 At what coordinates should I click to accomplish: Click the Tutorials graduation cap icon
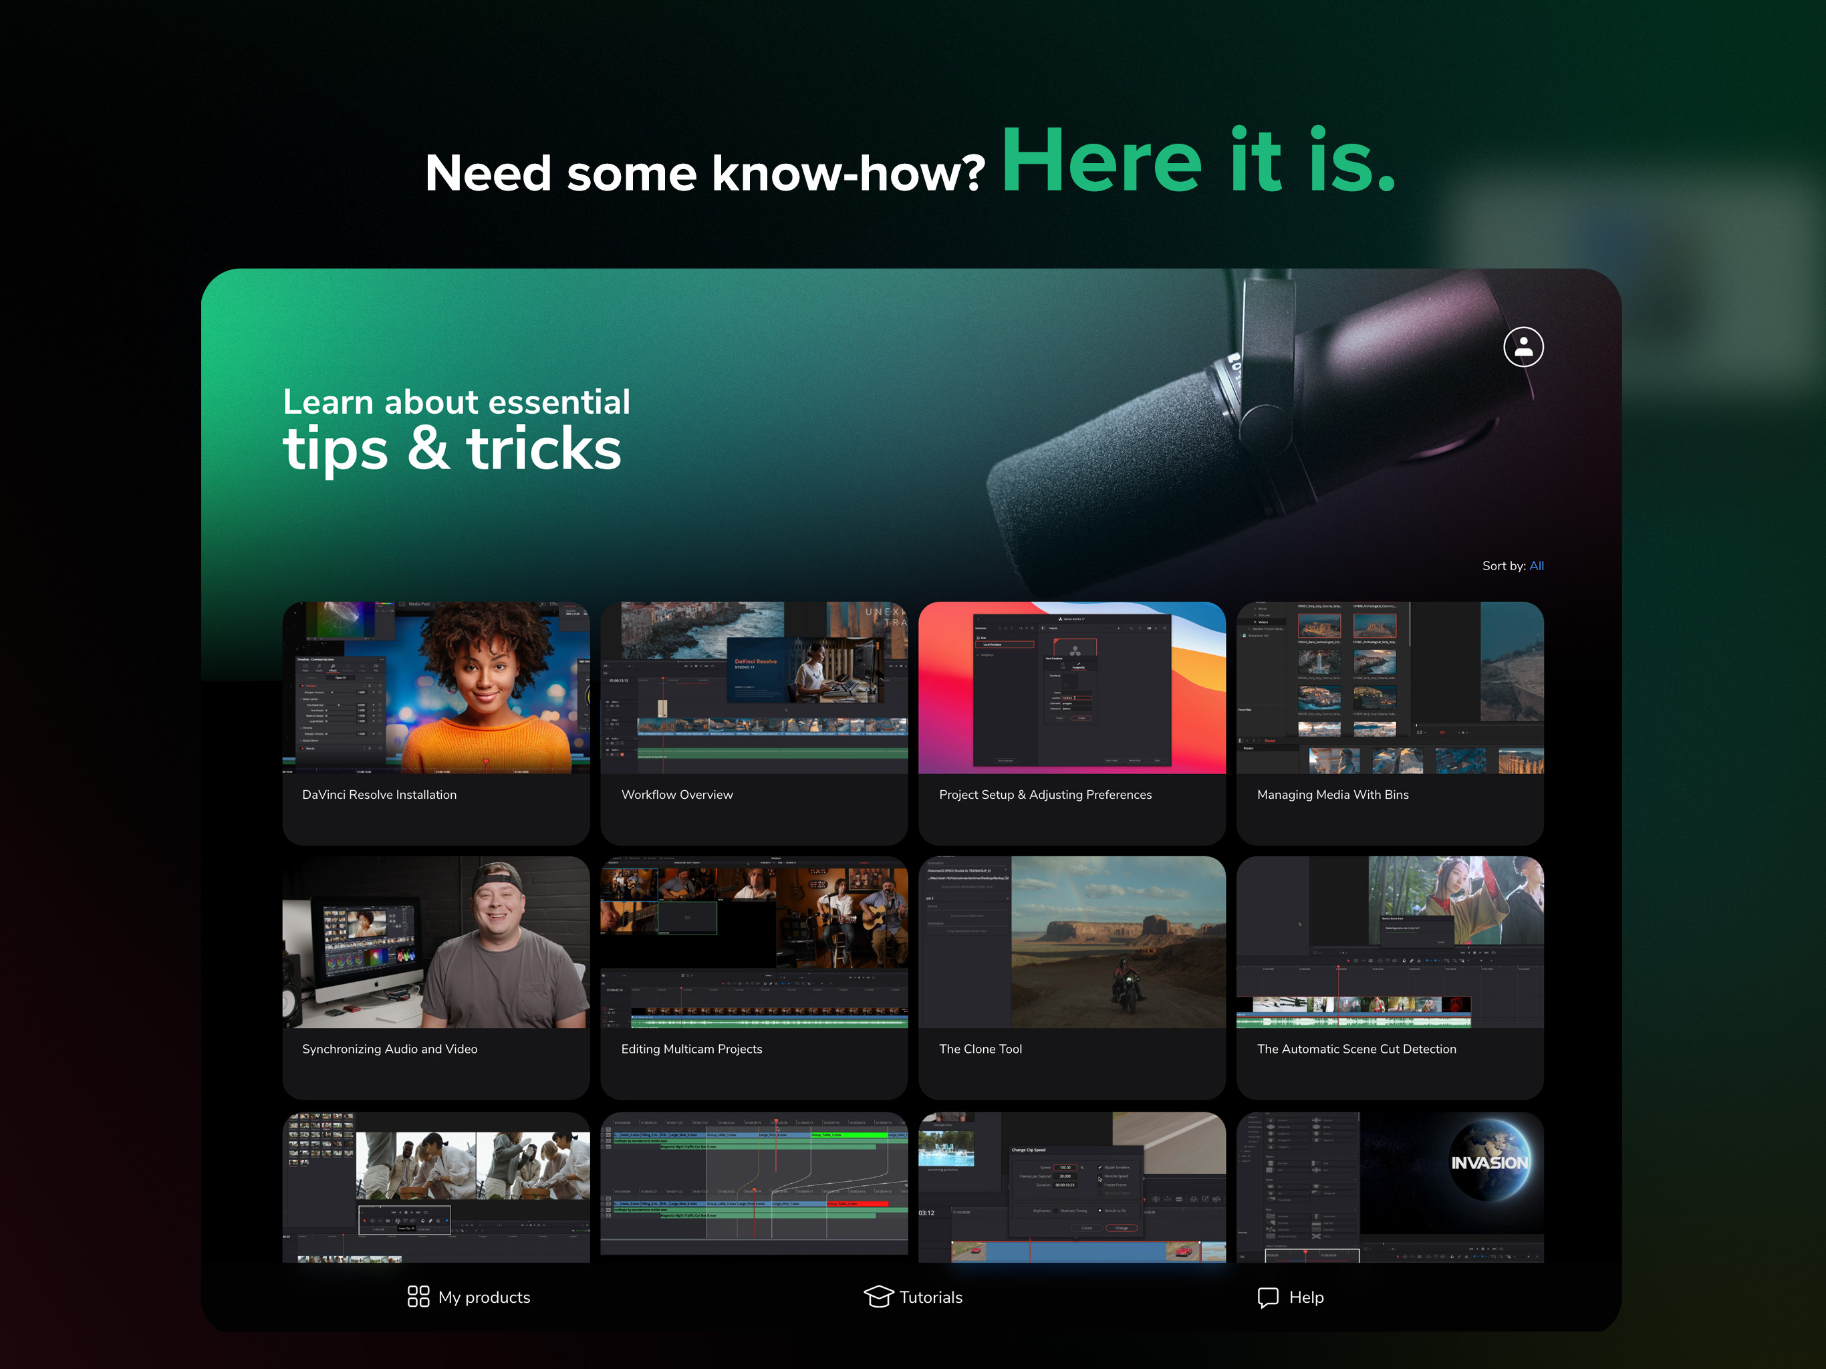click(x=878, y=1296)
